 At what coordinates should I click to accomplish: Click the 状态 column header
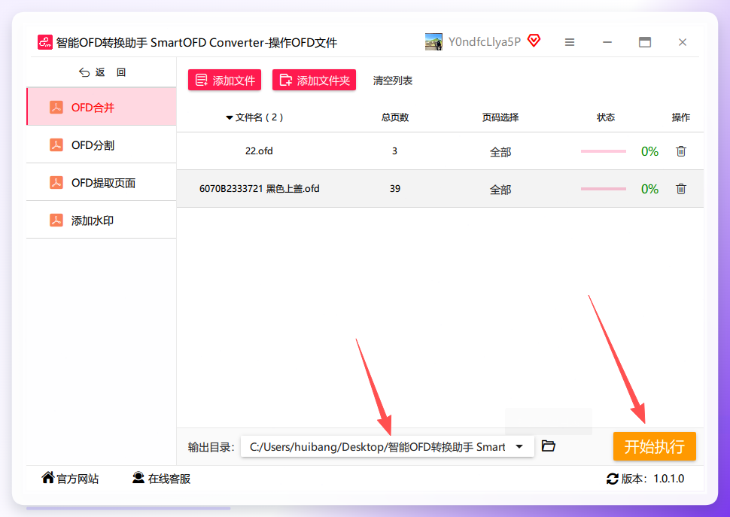click(606, 117)
